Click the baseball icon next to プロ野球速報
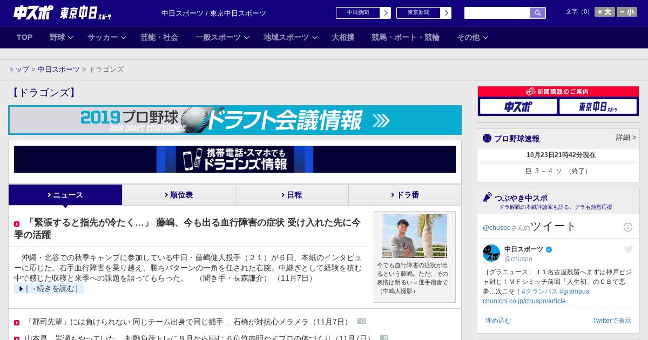648x340 pixels. coord(487,138)
